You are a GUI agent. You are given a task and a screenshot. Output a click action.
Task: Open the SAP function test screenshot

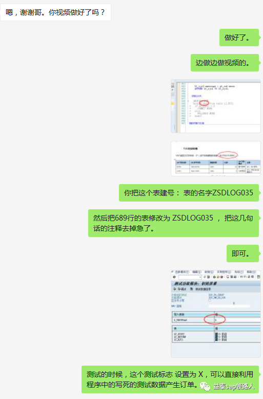pos(215,314)
